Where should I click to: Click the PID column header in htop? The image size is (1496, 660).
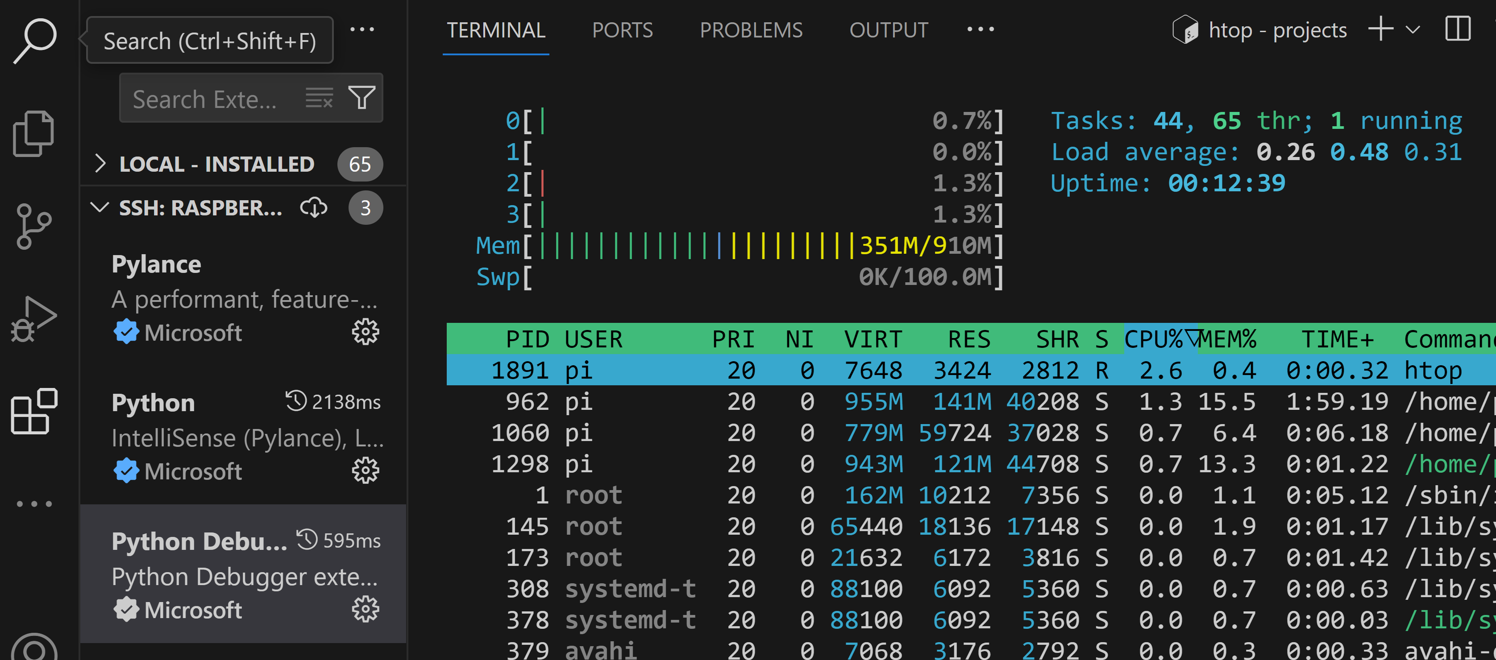(x=528, y=338)
